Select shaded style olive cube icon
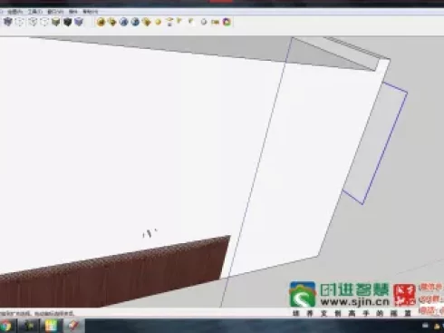 pyautogui.click(x=56, y=22)
